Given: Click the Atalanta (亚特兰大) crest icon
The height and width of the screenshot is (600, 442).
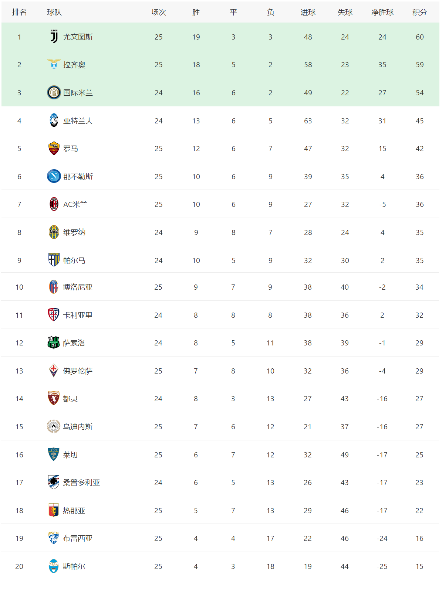Looking at the screenshot, I should [54, 120].
